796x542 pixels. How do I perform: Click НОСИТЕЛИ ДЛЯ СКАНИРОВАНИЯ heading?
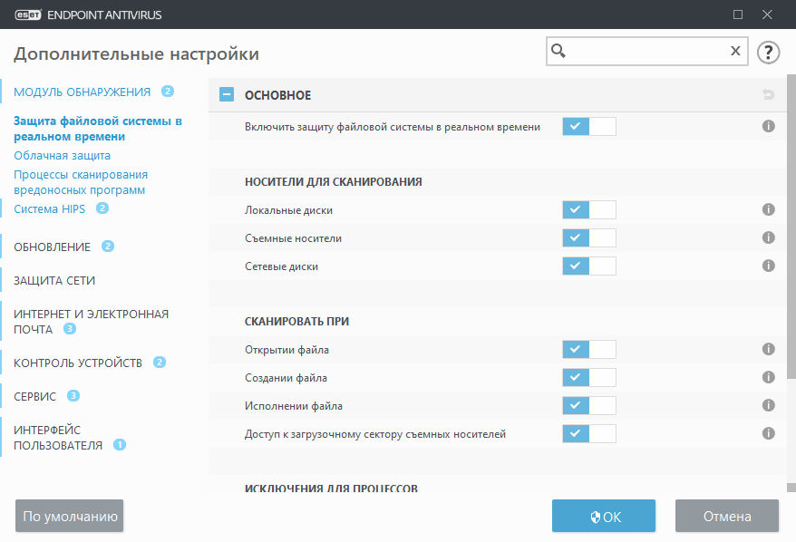(333, 181)
